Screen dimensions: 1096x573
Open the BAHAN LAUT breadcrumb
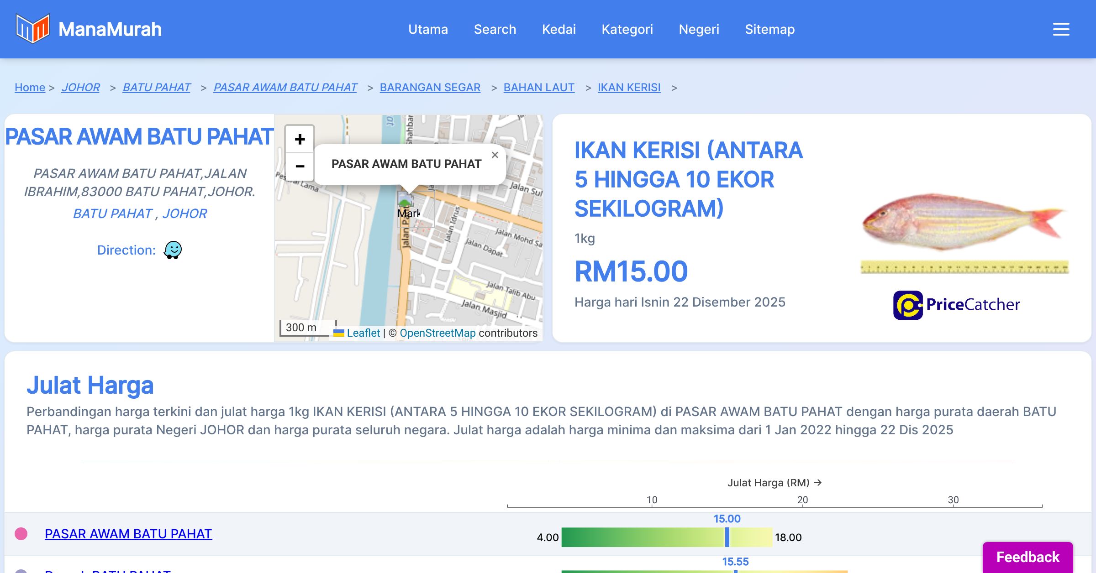[x=539, y=87]
